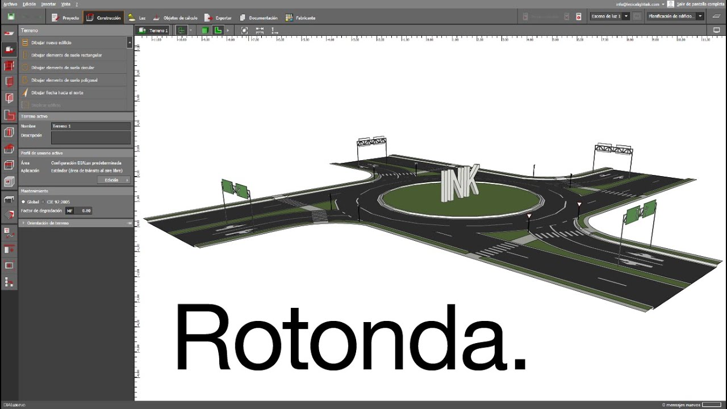This screenshot has height=409, width=727.
Task: Open the Archivo menu
Action: pyautogui.click(x=10, y=3)
